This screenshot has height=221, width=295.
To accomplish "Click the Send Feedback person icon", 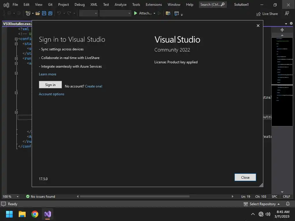I will pyautogui.click(x=287, y=13).
